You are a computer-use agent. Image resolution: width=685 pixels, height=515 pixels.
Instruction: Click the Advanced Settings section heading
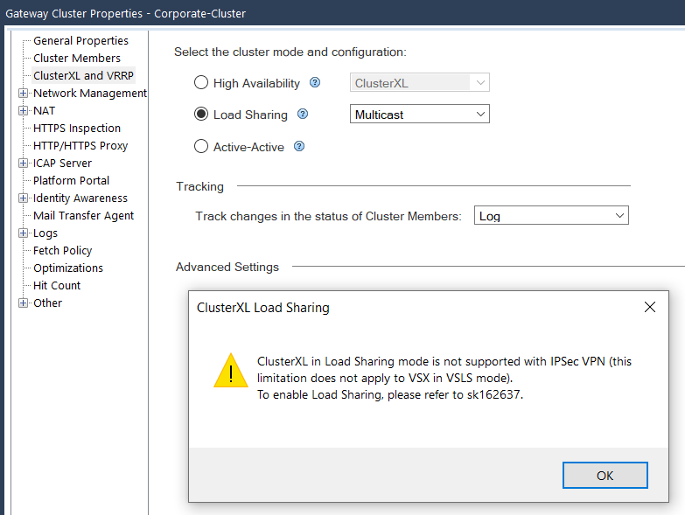point(227,267)
